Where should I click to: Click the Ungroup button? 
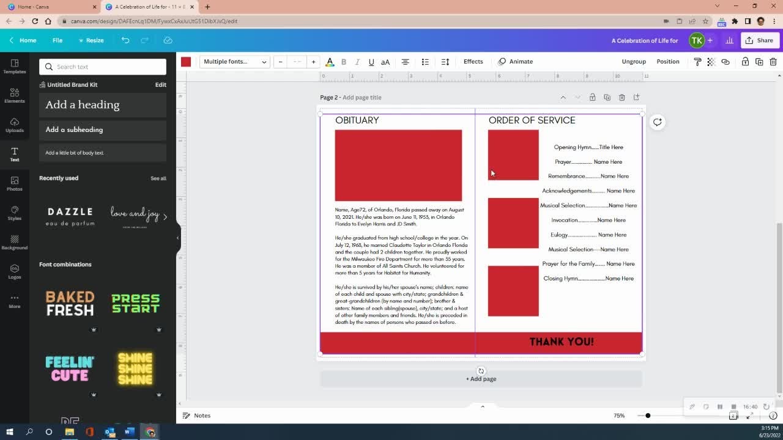pyautogui.click(x=634, y=62)
